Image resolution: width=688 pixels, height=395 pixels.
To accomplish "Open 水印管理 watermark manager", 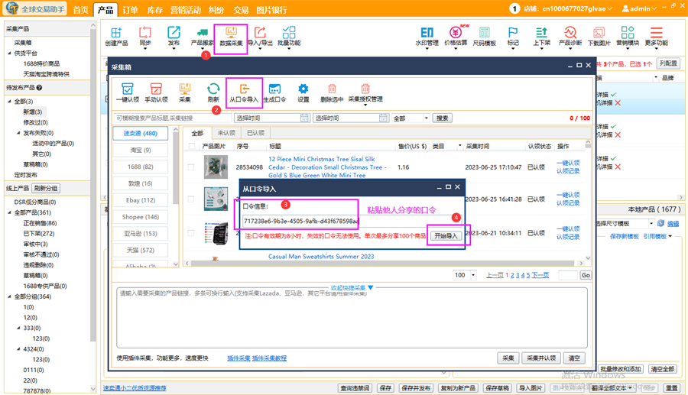I will [427, 36].
